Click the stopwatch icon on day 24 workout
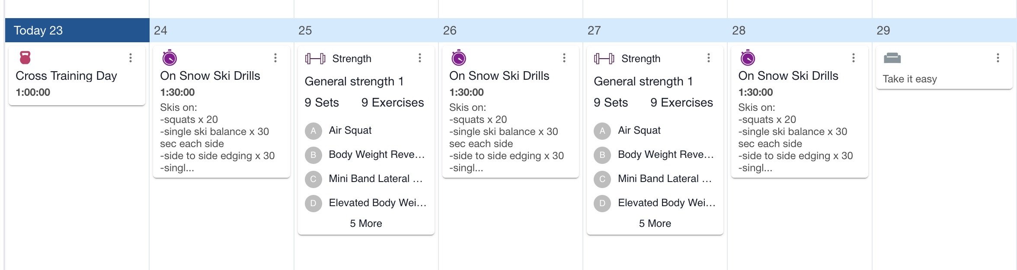Image resolution: width=1017 pixels, height=270 pixels. pyautogui.click(x=169, y=57)
